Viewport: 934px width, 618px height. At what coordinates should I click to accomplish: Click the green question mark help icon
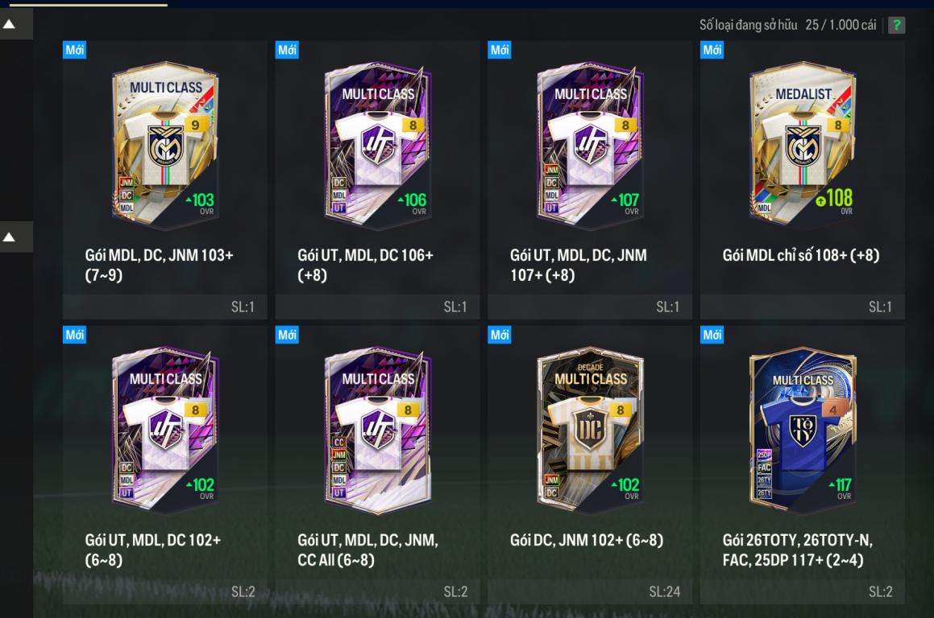click(x=896, y=25)
